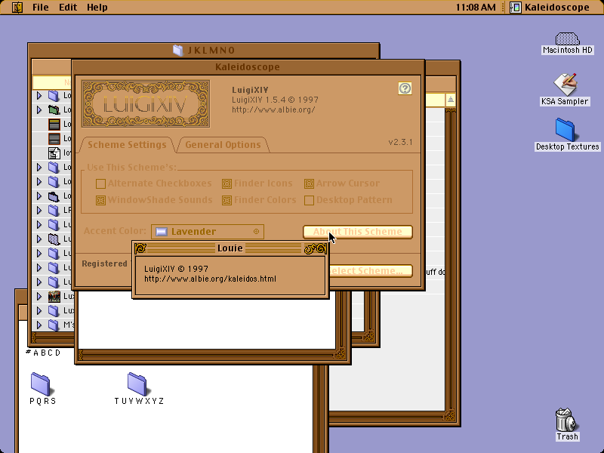The height and width of the screenshot is (453, 604).
Task: Select the LF folder icon in JKLMNO
Action: point(54,211)
